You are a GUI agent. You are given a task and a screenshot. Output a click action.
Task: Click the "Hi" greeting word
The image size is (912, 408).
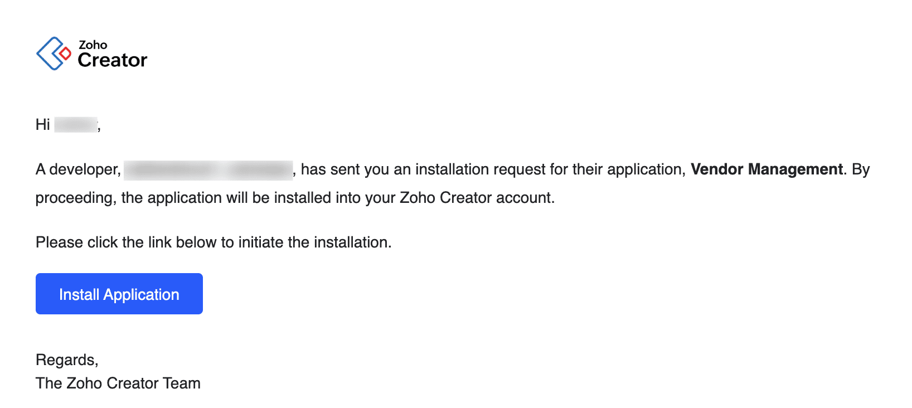pyautogui.click(x=42, y=125)
